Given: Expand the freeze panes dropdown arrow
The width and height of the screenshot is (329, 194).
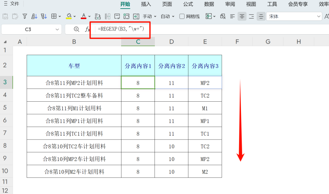Looking at the screenshot, I should [x=214, y=16].
